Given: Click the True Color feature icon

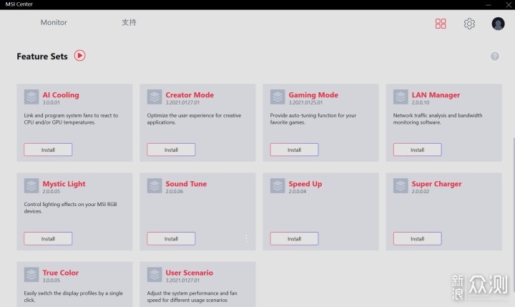Looking at the screenshot, I should (31, 275).
